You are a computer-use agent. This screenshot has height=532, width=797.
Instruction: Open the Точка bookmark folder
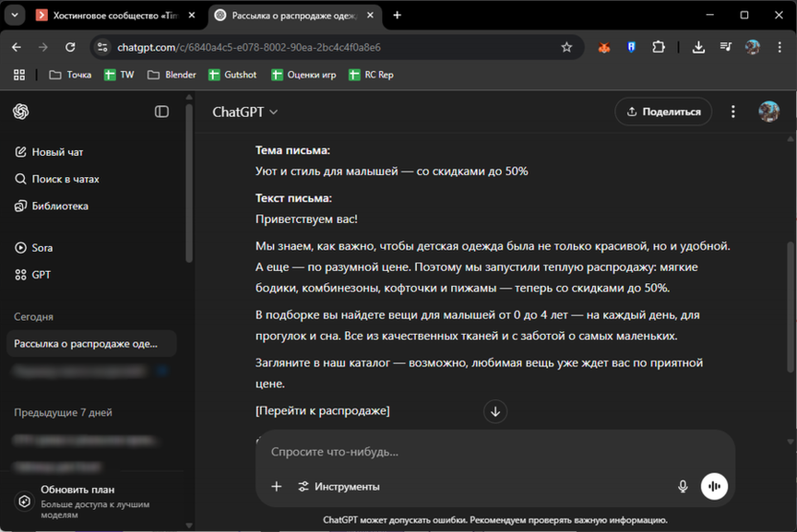70,75
